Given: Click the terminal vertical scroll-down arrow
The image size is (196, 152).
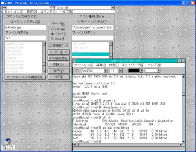Looking at the screenshot, I should [183, 141].
